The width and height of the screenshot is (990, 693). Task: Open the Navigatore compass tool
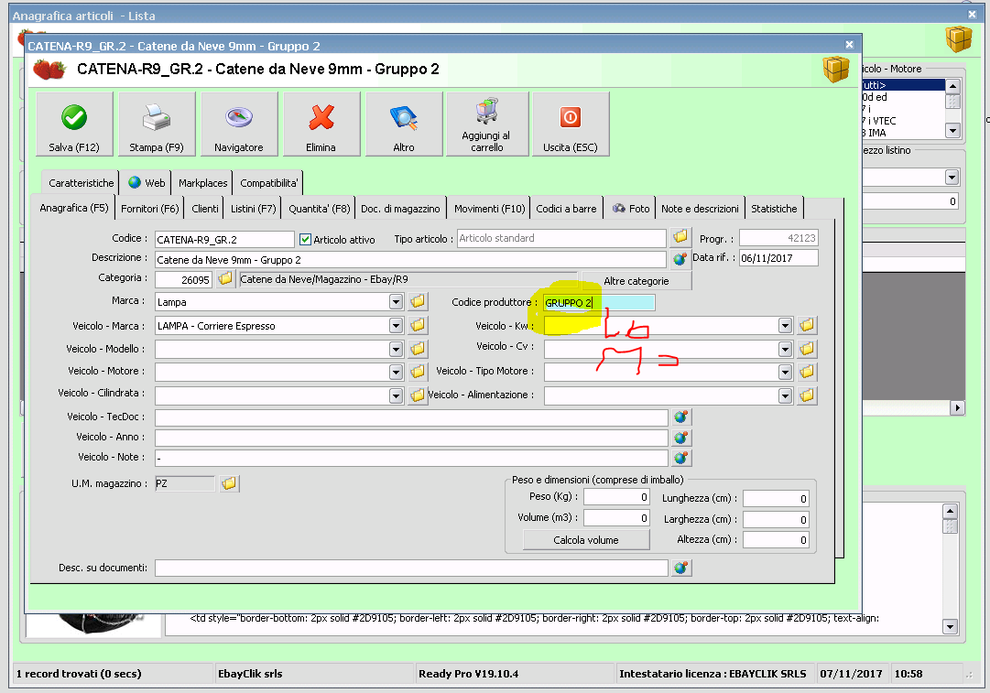[x=238, y=118]
